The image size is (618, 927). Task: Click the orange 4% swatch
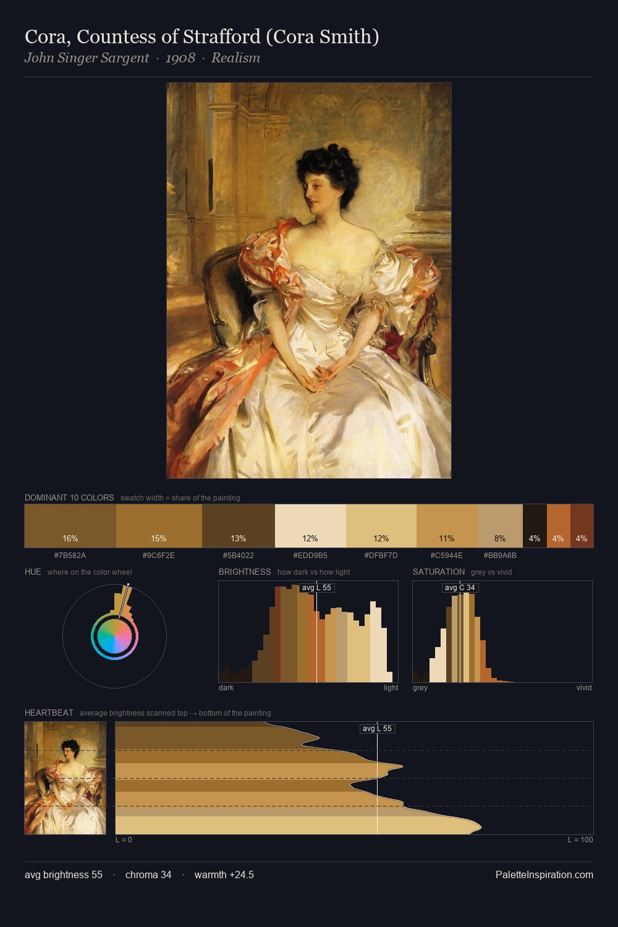coord(558,526)
